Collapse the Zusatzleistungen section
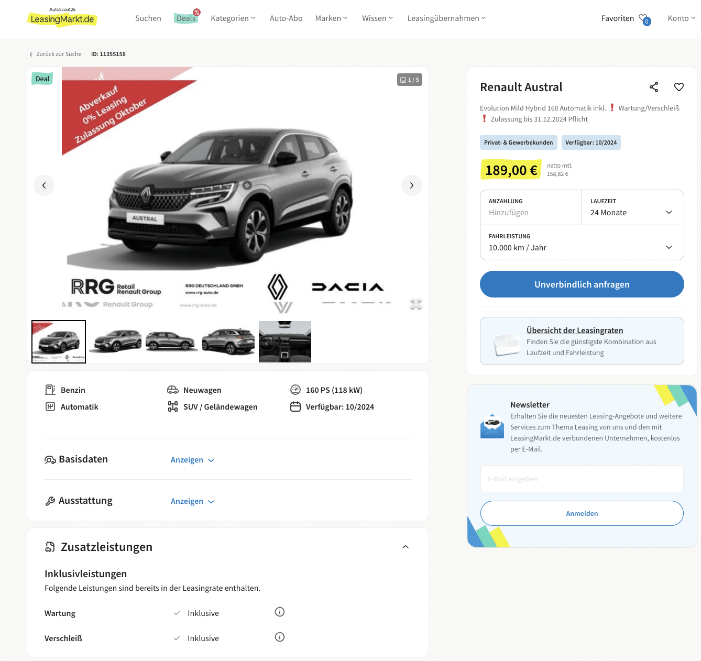This screenshot has width=701, height=661. click(x=406, y=547)
